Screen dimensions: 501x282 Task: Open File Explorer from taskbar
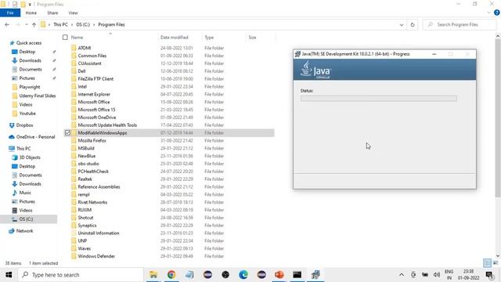[x=153, y=275]
